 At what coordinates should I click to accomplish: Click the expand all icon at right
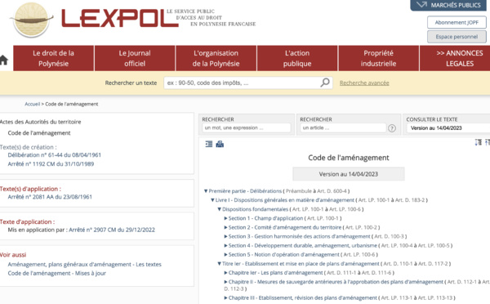(478, 142)
